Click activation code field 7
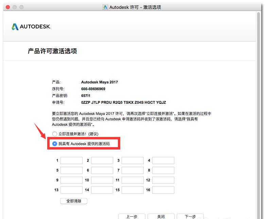The width and height of the screenshot is (265, 219). click(132, 170)
